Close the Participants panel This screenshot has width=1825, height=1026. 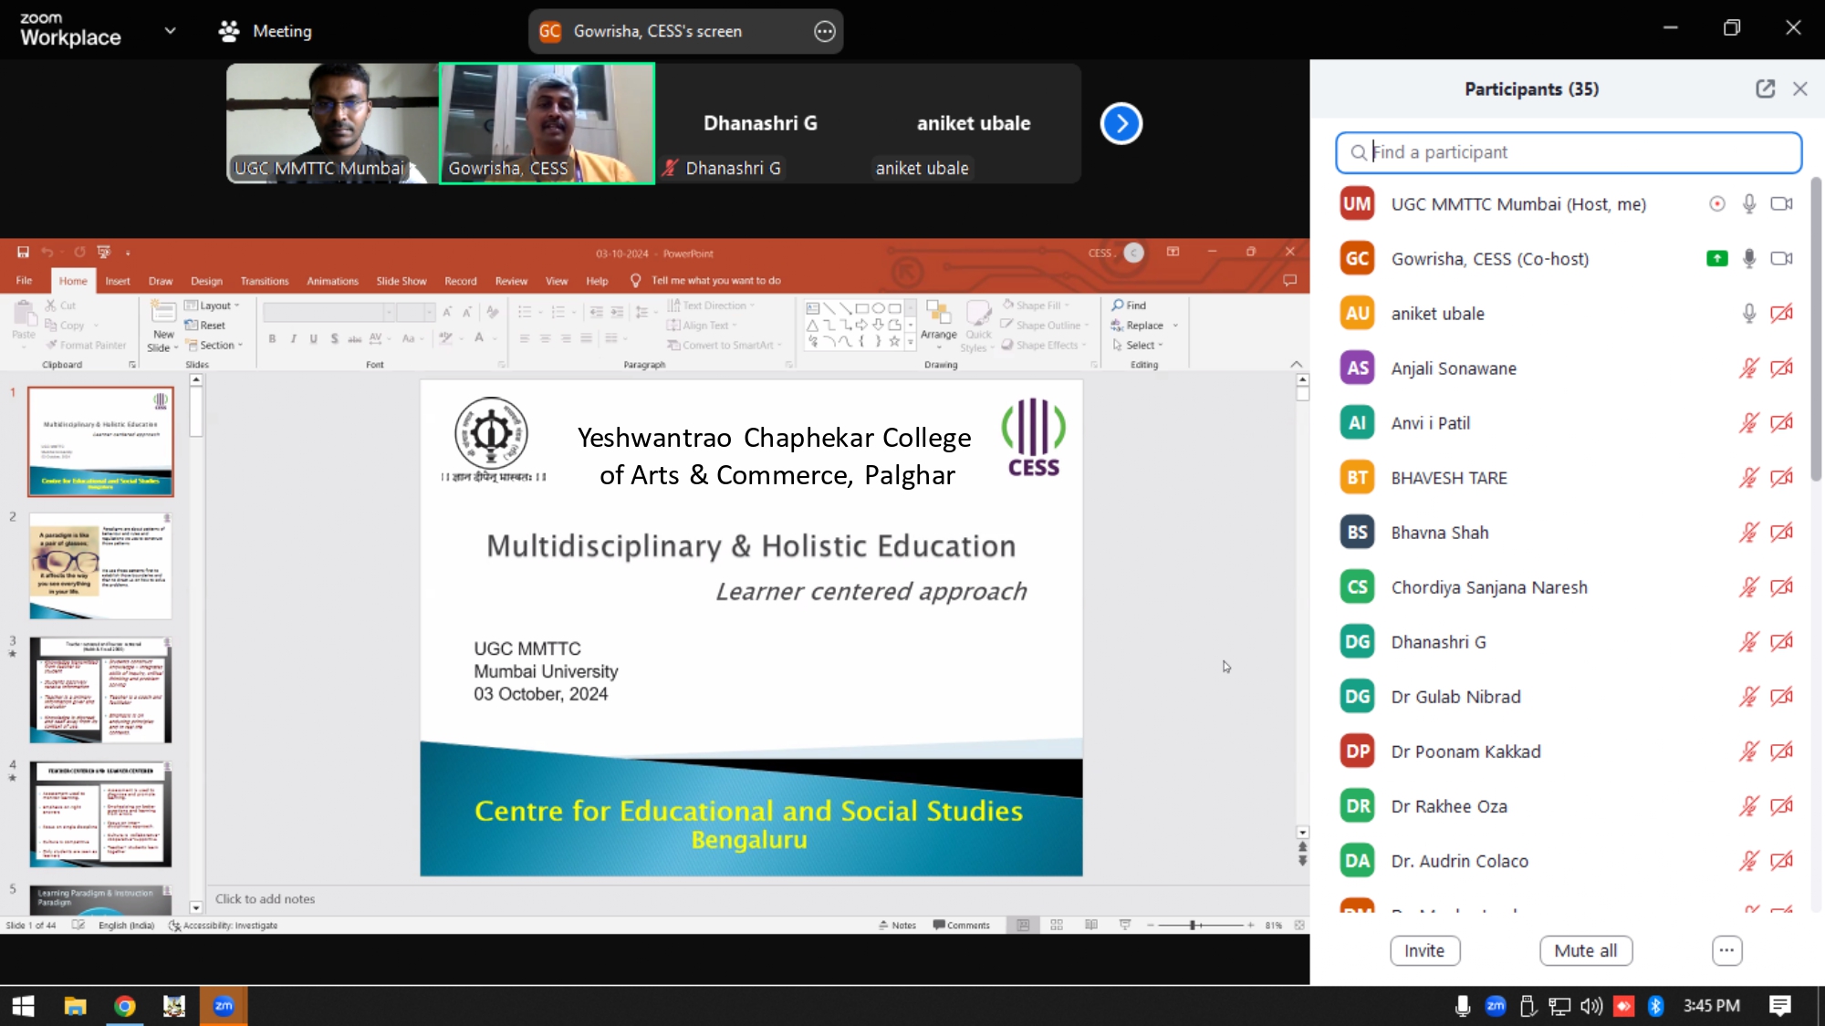1799,88
